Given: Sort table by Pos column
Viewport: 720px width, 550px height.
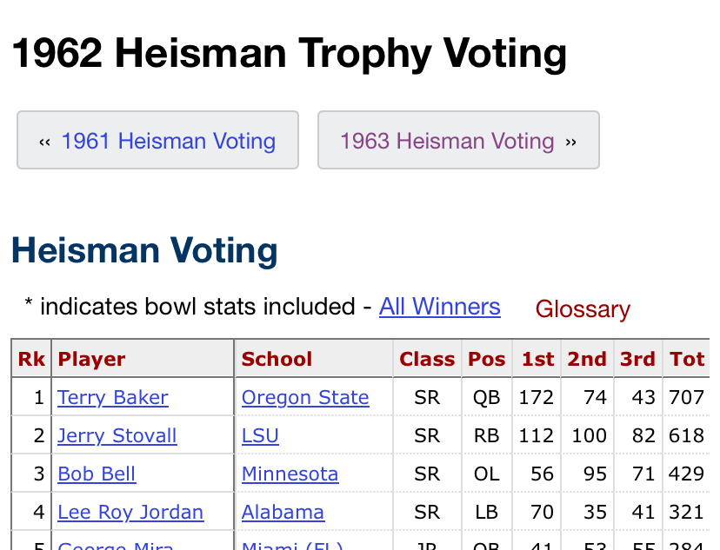Looking at the screenshot, I should pyautogui.click(x=486, y=360).
